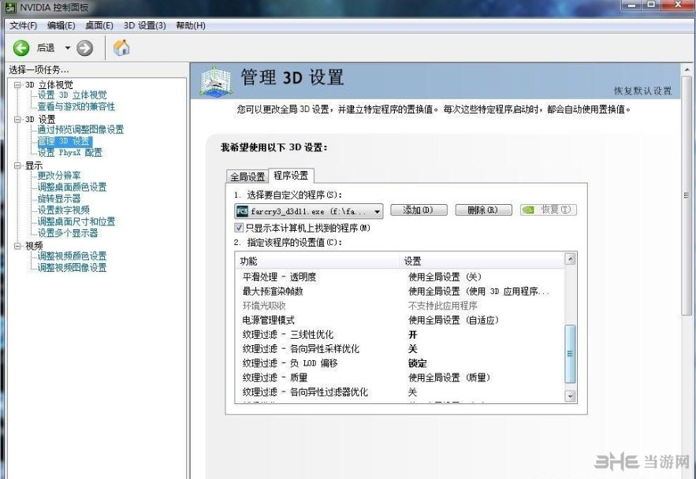Collapse the 3D 立体视觉 tree node
The width and height of the screenshot is (696, 479).
[x=18, y=85]
